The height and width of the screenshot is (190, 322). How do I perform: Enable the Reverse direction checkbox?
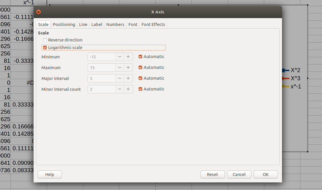(x=45, y=40)
